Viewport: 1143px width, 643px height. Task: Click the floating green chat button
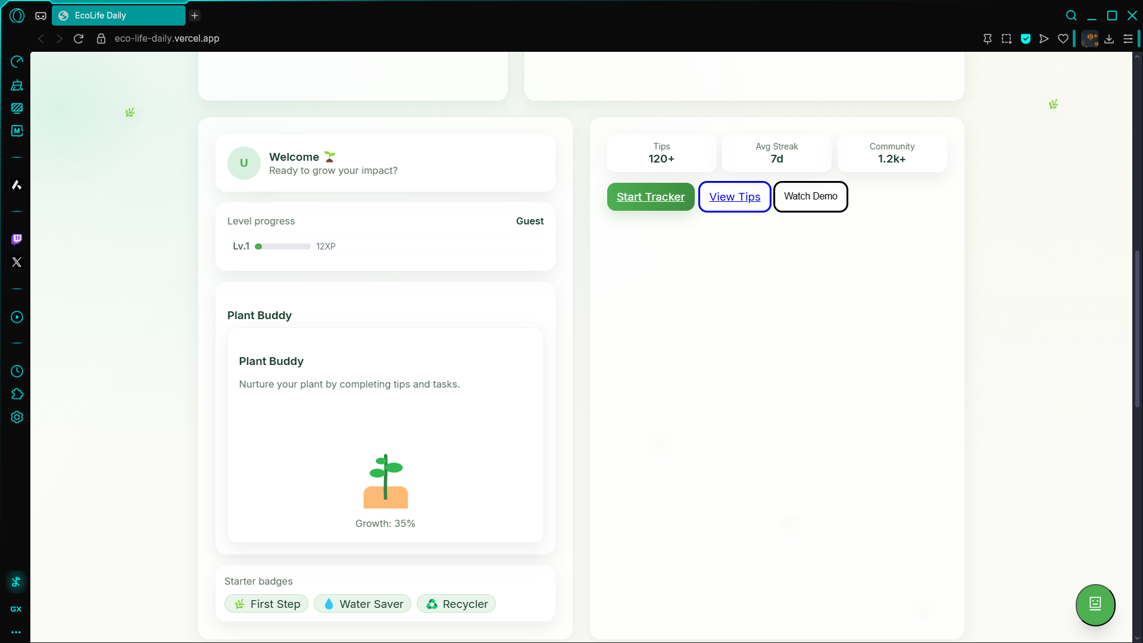[x=1095, y=604]
